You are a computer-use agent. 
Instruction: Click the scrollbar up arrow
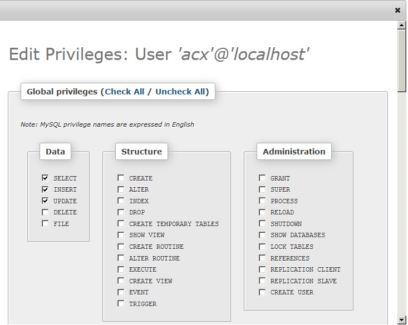pos(401,25)
